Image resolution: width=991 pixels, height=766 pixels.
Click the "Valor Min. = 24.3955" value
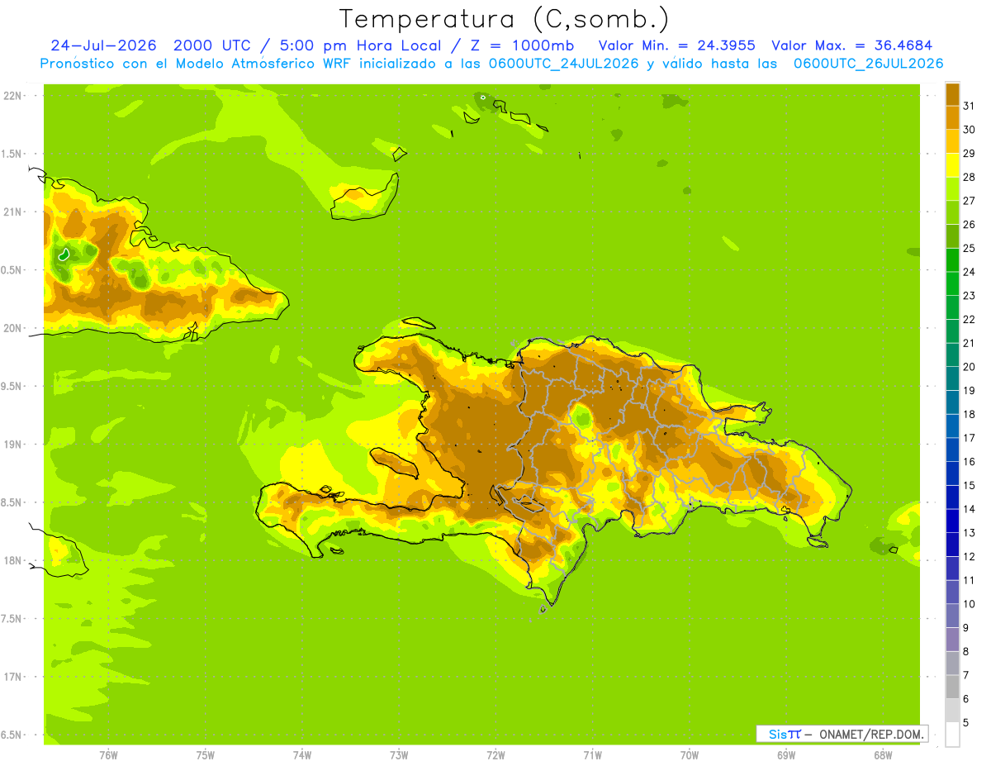676,45
